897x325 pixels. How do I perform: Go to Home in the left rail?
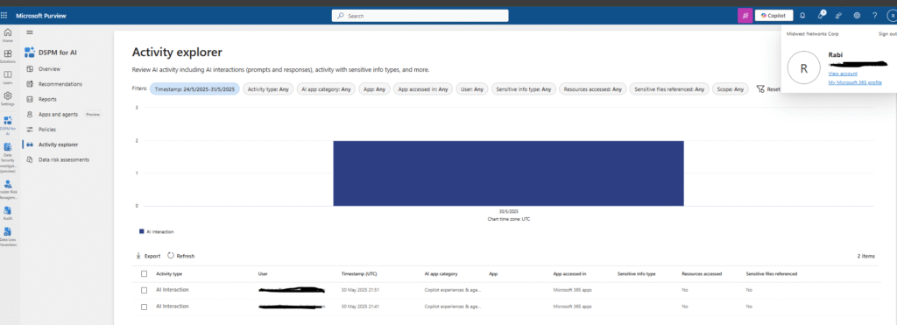[x=7, y=35]
